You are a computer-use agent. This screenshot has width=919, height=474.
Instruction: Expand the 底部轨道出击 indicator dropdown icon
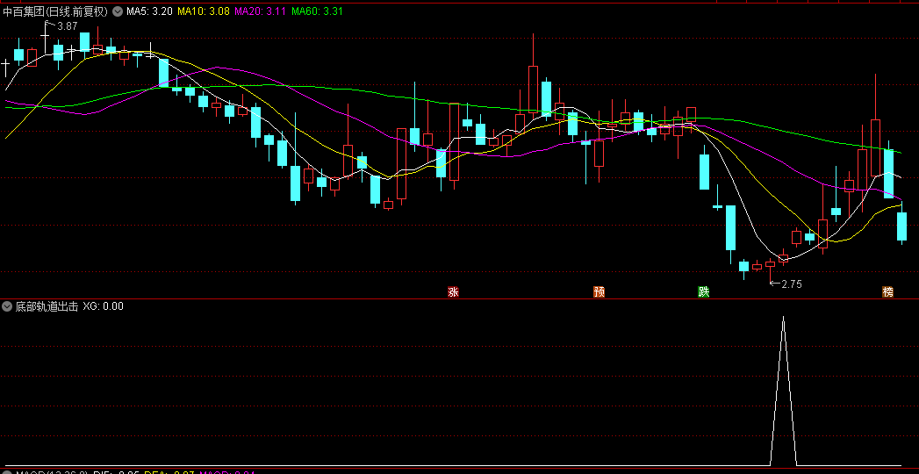(7, 305)
